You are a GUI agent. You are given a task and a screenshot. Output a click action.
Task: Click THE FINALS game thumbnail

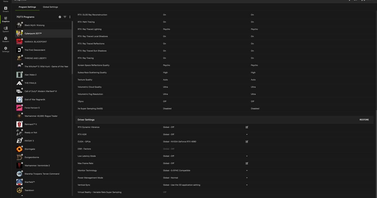tap(19, 83)
